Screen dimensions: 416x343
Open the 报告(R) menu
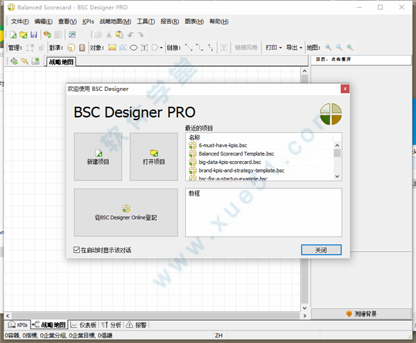click(170, 22)
